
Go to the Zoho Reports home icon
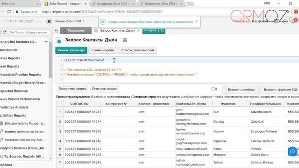[x=49, y=21]
